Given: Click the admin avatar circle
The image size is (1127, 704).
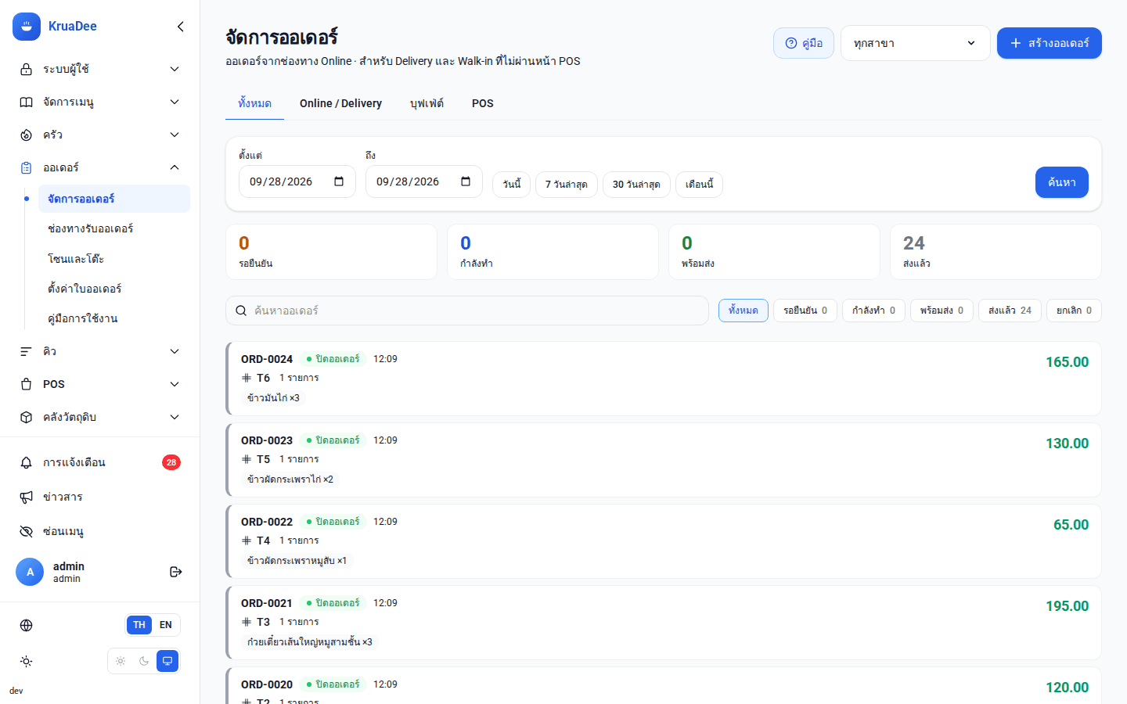Looking at the screenshot, I should pyautogui.click(x=30, y=572).
